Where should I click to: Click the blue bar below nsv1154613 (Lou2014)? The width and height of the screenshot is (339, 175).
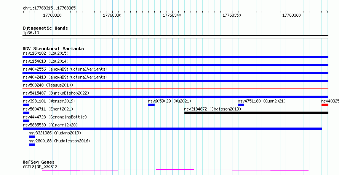(x=175, y=65)
